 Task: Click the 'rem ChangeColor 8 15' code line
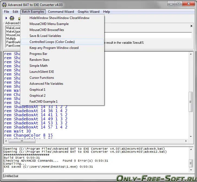(x=28, y=135)
